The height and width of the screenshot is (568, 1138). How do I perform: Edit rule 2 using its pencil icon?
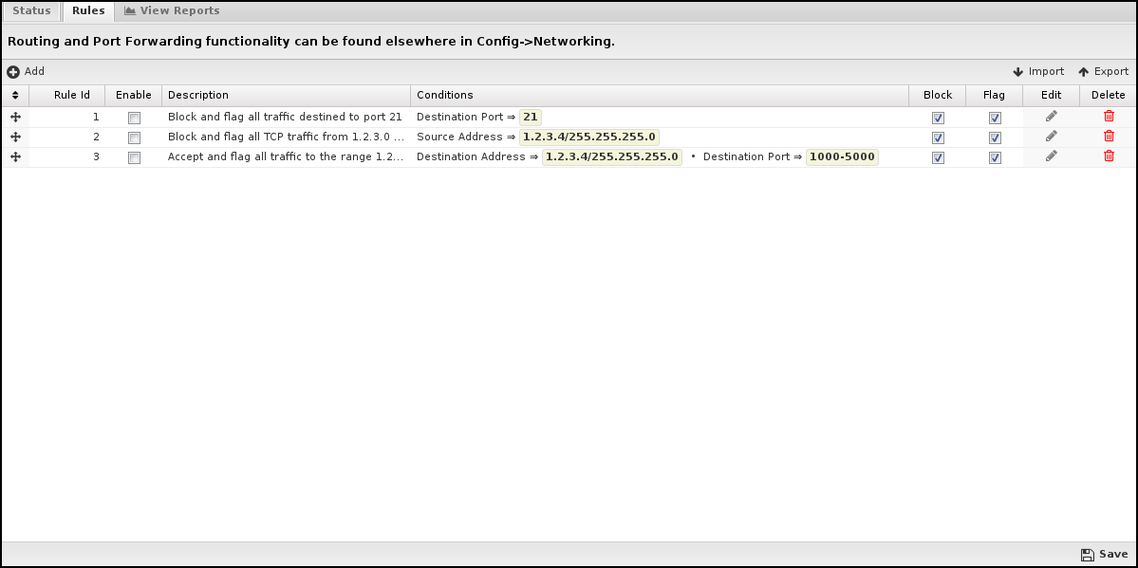point(1051,137)
